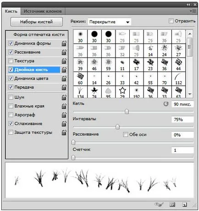
Task: Uncheck the Сглаживание option
Action: (11, 123)
